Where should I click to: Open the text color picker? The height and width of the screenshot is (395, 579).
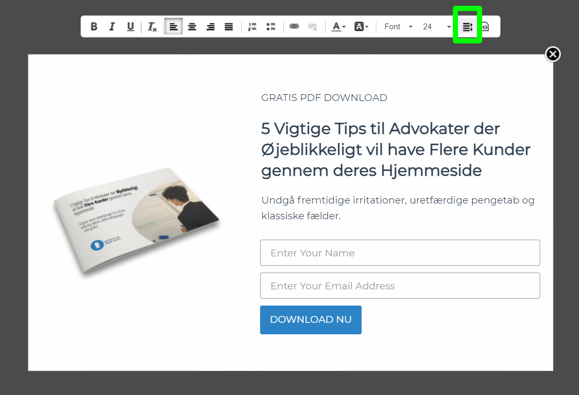(339, 27)
